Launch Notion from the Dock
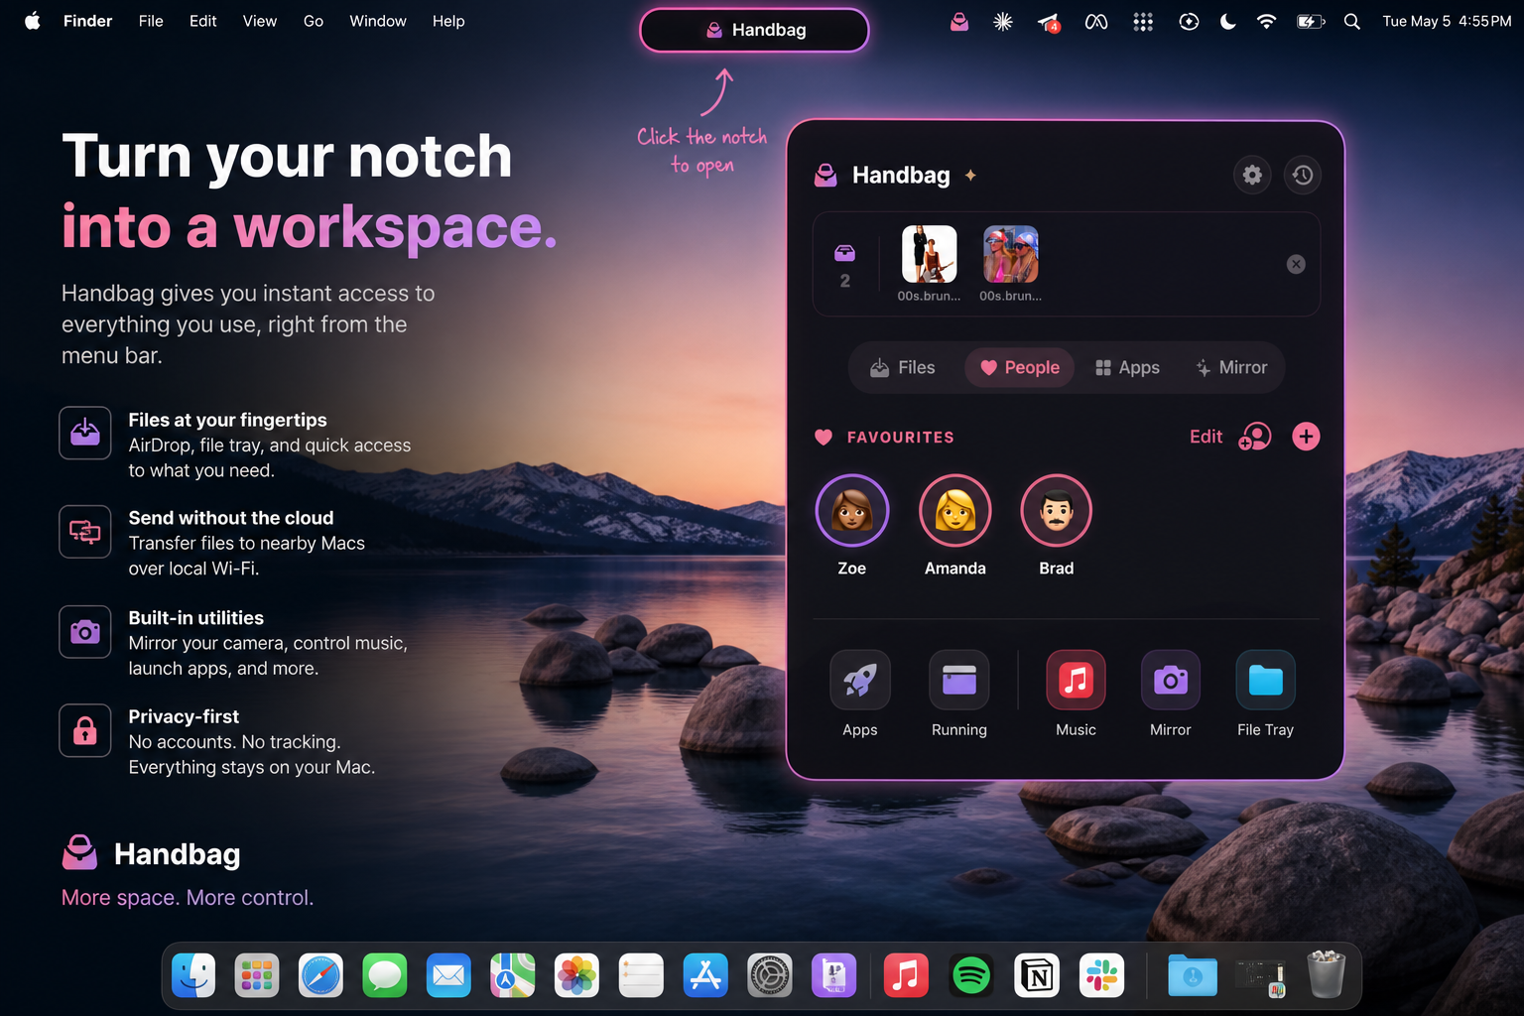This screenshot has width=1524, height=1016. 1037,976
